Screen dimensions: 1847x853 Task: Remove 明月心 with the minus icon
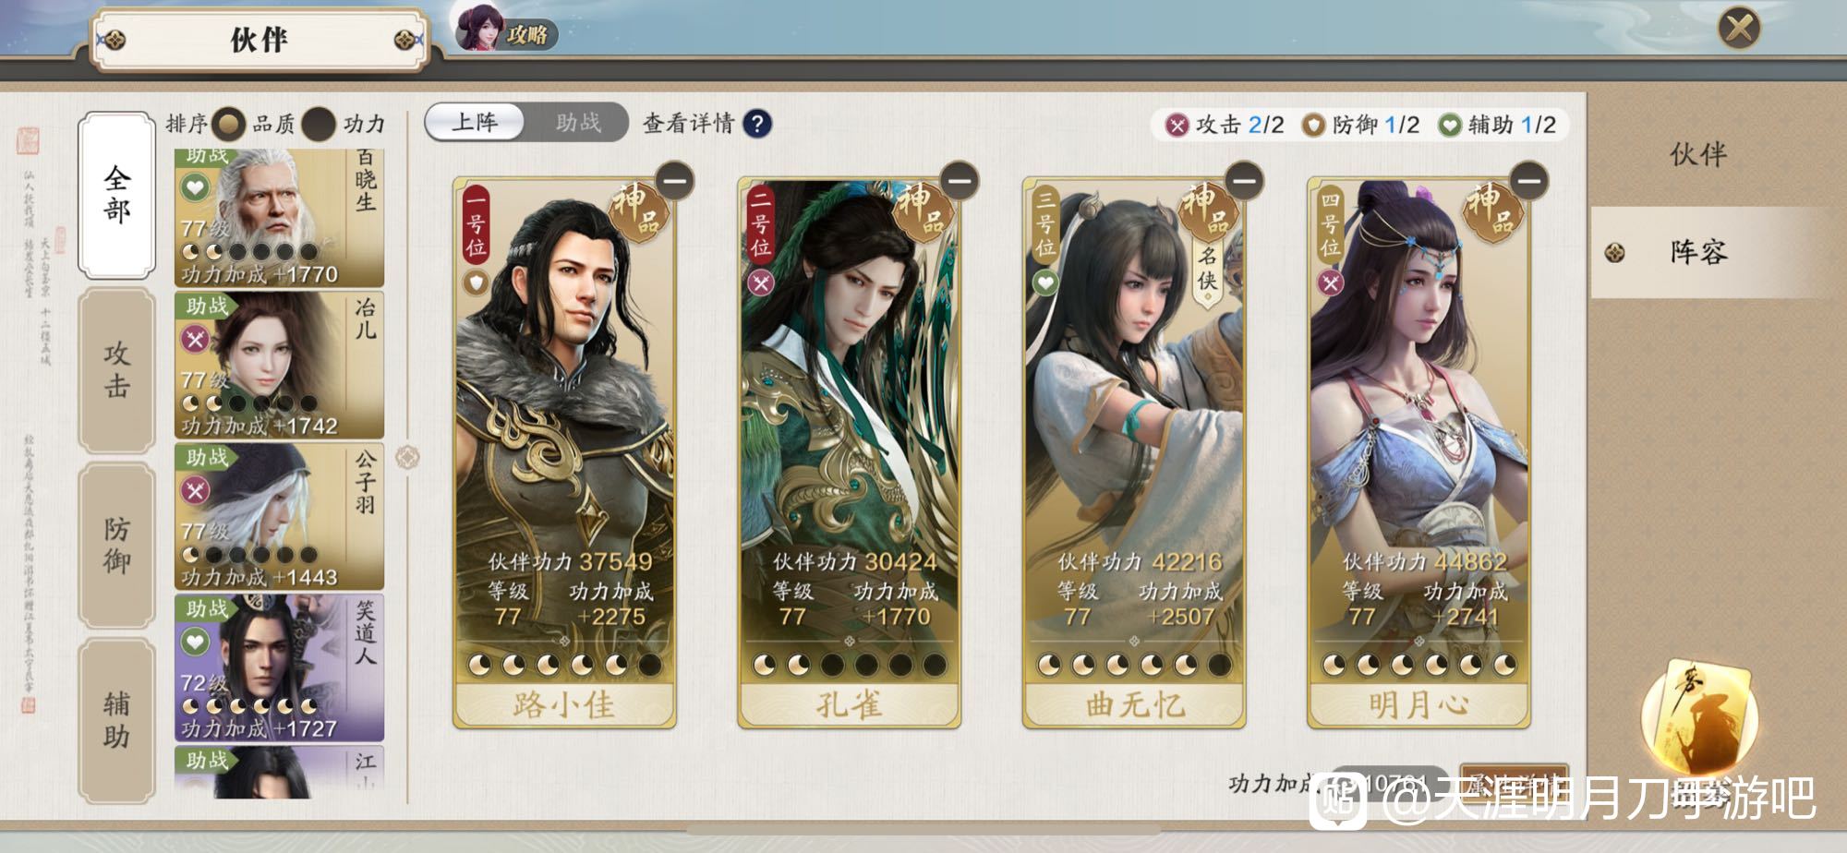coord(1529,180)
